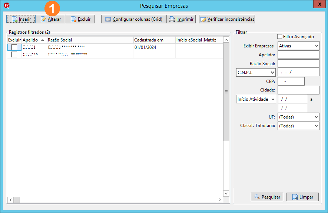Sort by the Razão Social column header
Viewport: 328px width, 213px height.
90,40
